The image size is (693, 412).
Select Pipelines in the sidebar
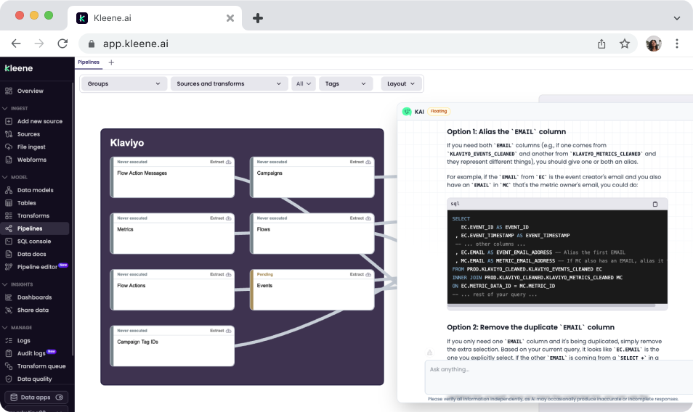[x=34, y=228]
